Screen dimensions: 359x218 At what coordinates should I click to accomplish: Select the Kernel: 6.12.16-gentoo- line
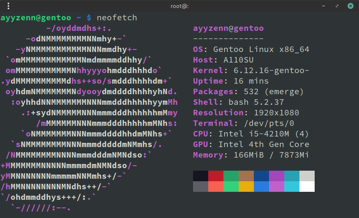pos(251,71)
